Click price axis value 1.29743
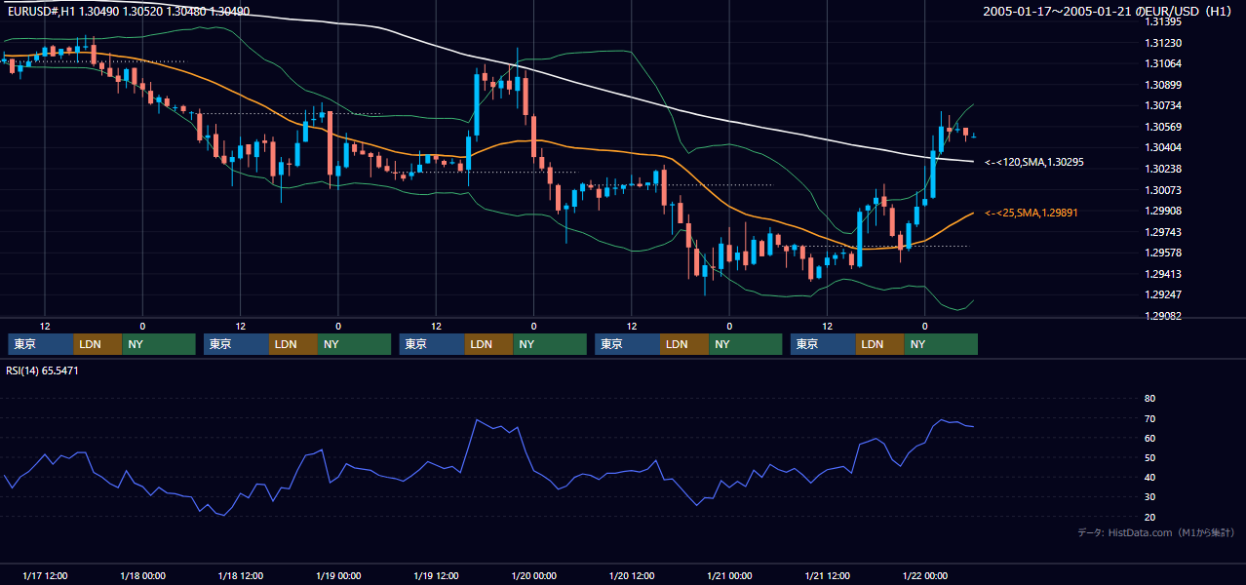This screenshot has height=585, width=1246. tap(1162, 232)
